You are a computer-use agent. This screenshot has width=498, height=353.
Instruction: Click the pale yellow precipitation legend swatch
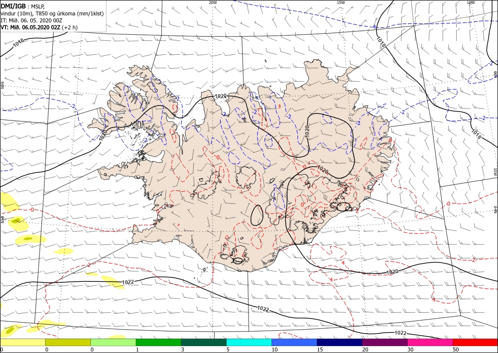[22, 342]
